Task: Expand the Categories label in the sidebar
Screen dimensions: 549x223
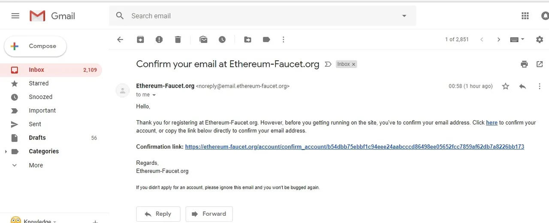Action: 6,152
